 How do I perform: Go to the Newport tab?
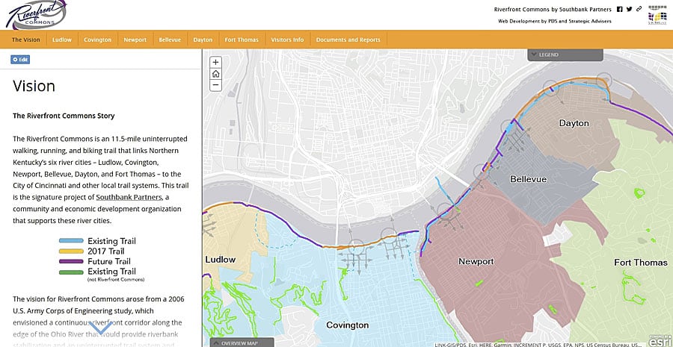click(135, 40)
